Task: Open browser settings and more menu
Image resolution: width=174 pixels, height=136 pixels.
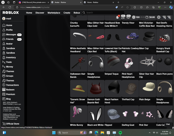Action: point(165,7)
